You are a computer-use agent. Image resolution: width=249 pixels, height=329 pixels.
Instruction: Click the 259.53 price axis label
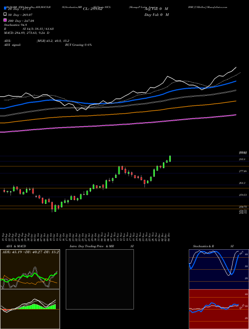point(243,195)
